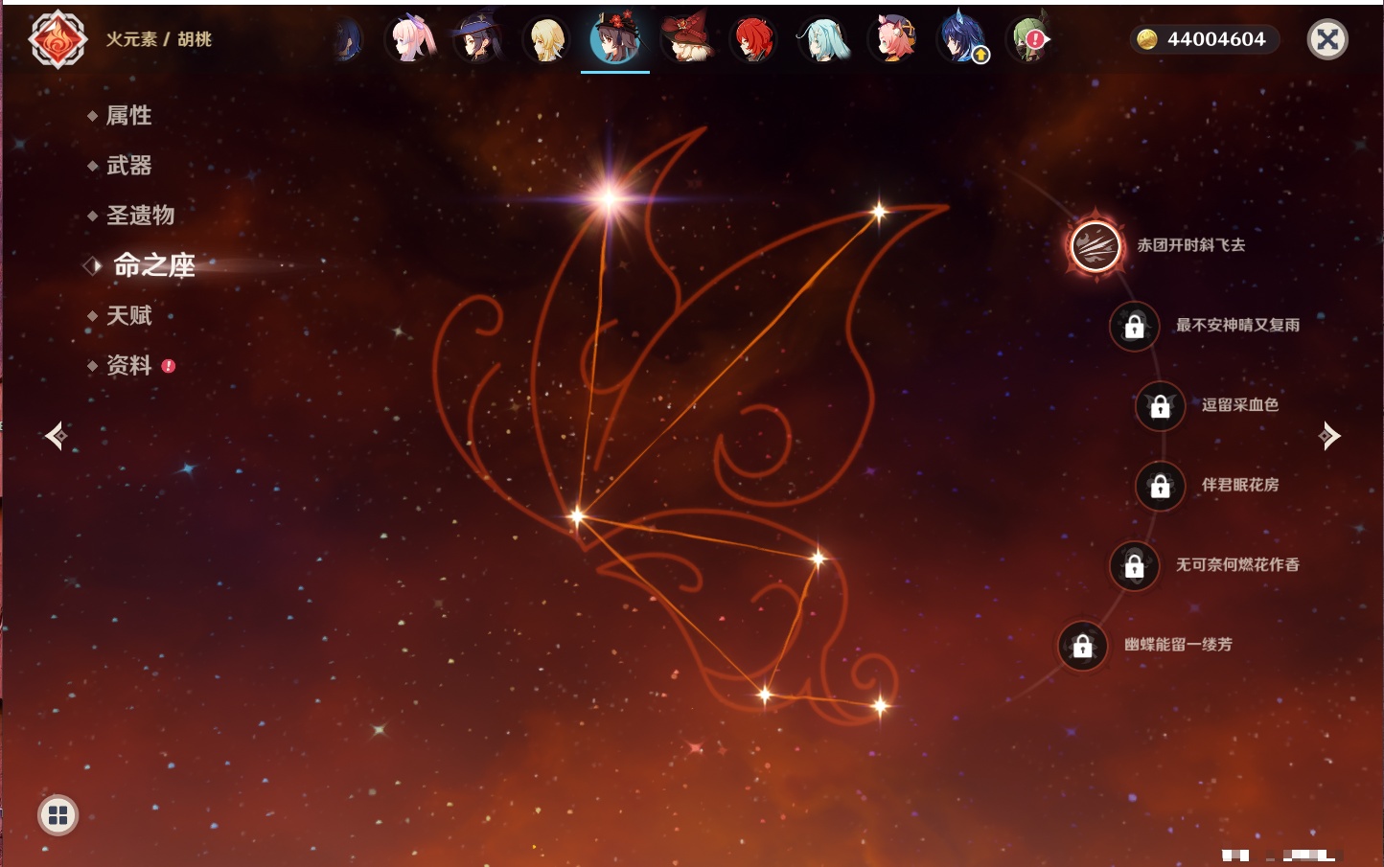The width and height of the screenshot is (1384, 867).
Task: Switch to the purple witch-hat character portrait
Action: pos(477,39)
